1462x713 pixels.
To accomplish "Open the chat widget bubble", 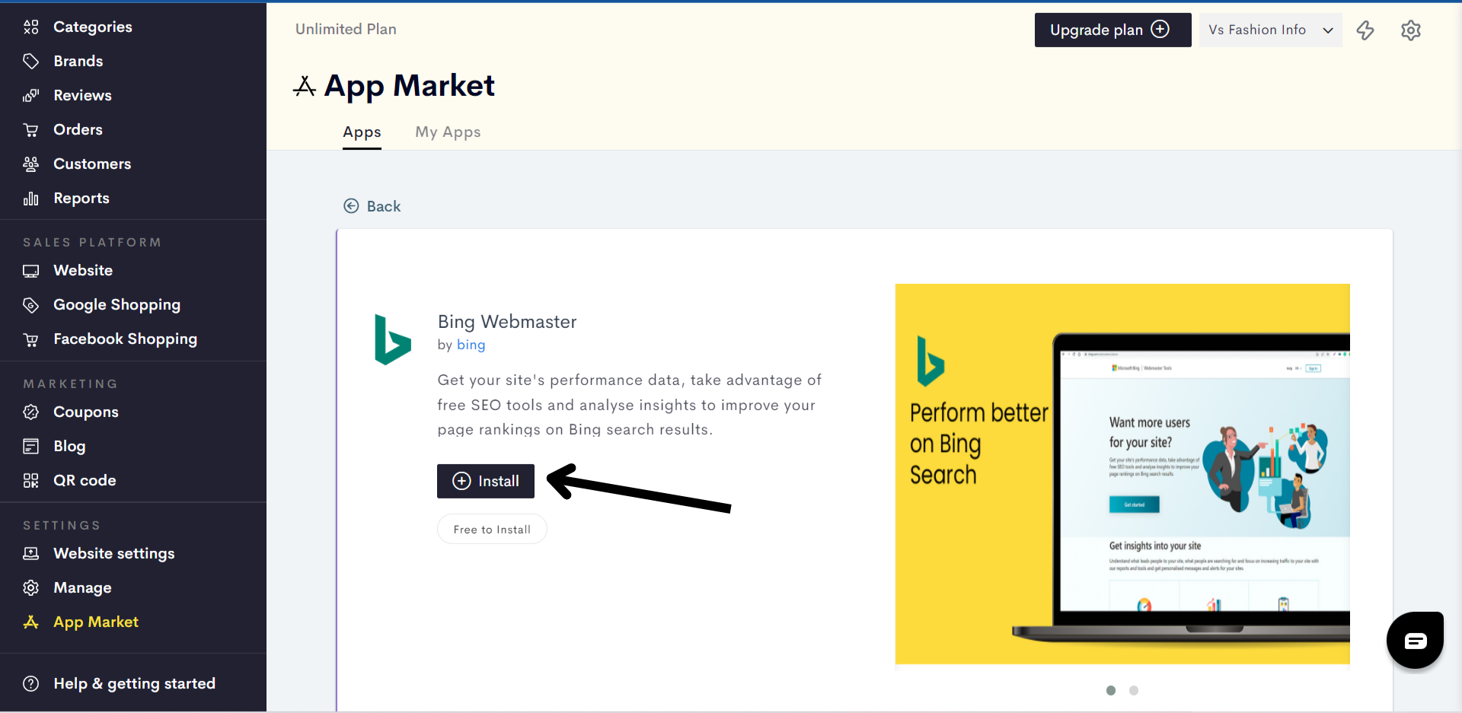I will click(1415, 640).
